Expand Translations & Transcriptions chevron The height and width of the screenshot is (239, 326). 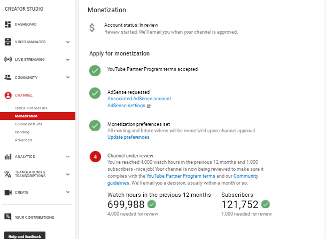point(68,174)
